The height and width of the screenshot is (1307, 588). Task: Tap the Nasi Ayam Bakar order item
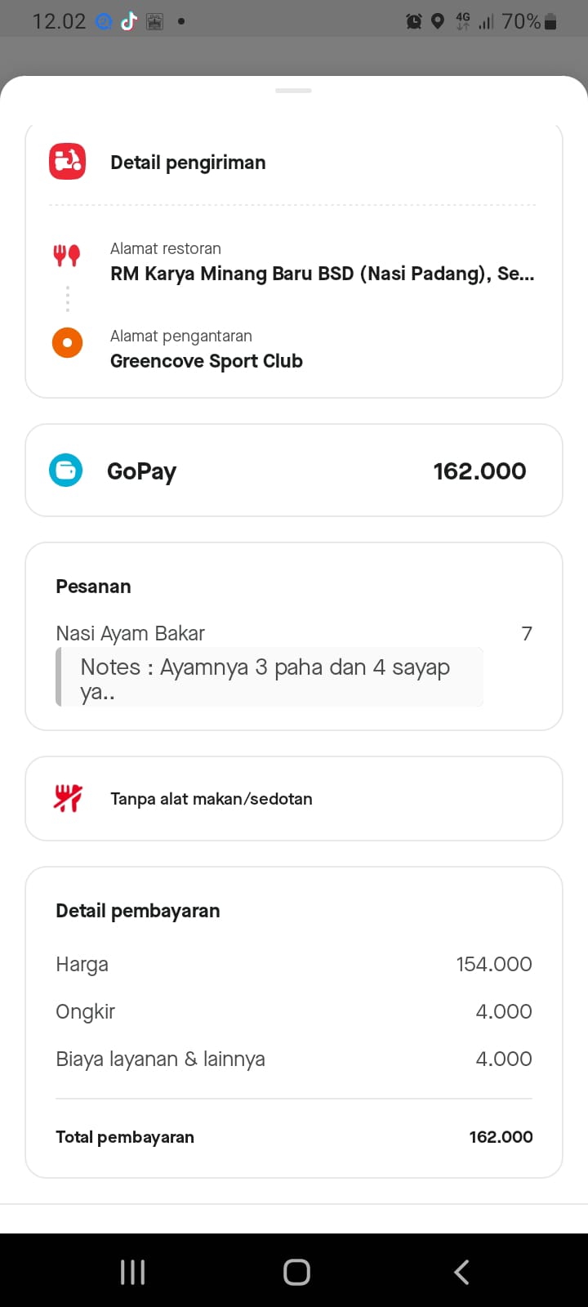click(x=131, y=633)
